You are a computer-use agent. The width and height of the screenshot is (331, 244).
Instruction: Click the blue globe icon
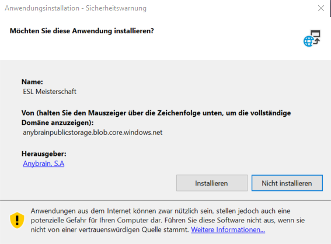(x=309, y=41)
